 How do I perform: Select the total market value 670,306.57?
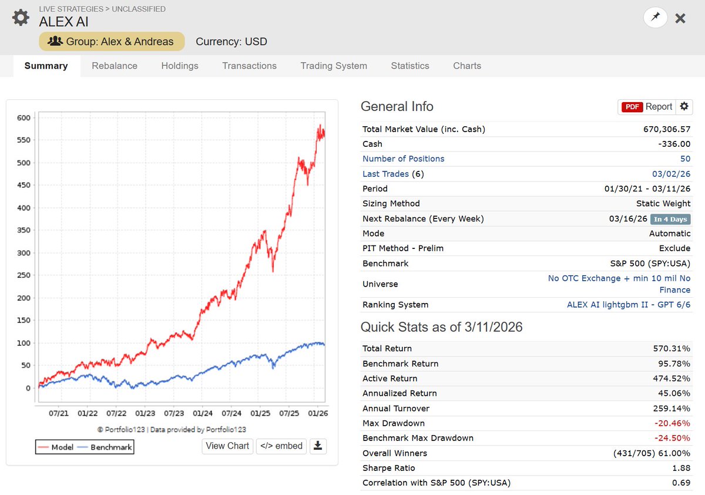click(667, 129)
